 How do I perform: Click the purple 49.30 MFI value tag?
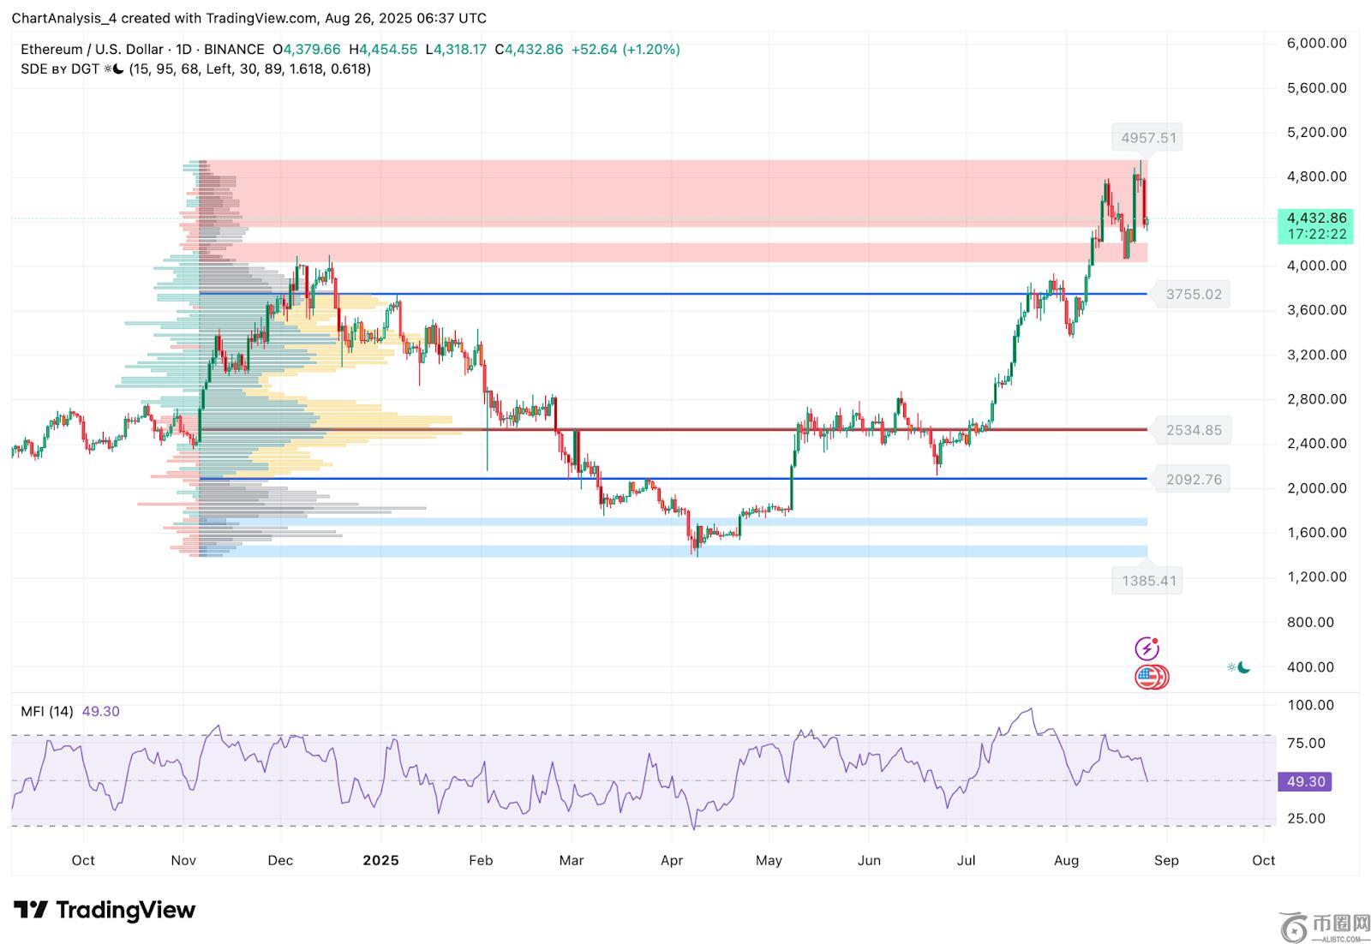coord(1305,782)
